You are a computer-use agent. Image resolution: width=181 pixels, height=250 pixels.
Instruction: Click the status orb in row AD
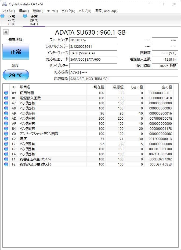pyautogui.click(x=6, y=118)
